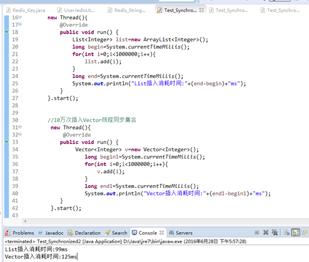
Task: Close the active Test_Synchro editor tab
Action: (x=201, y=10)
